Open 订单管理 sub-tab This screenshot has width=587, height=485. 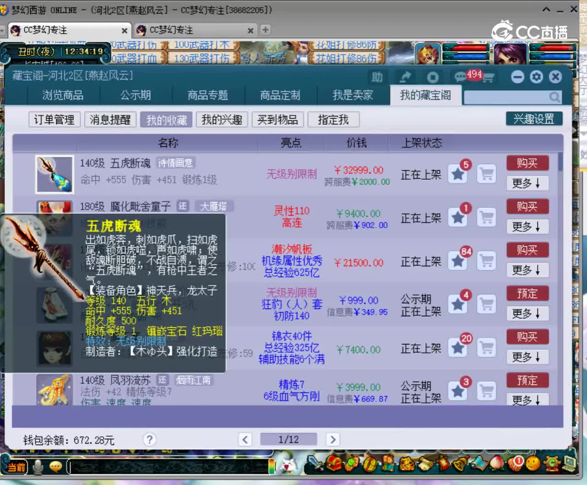point(54,120)
